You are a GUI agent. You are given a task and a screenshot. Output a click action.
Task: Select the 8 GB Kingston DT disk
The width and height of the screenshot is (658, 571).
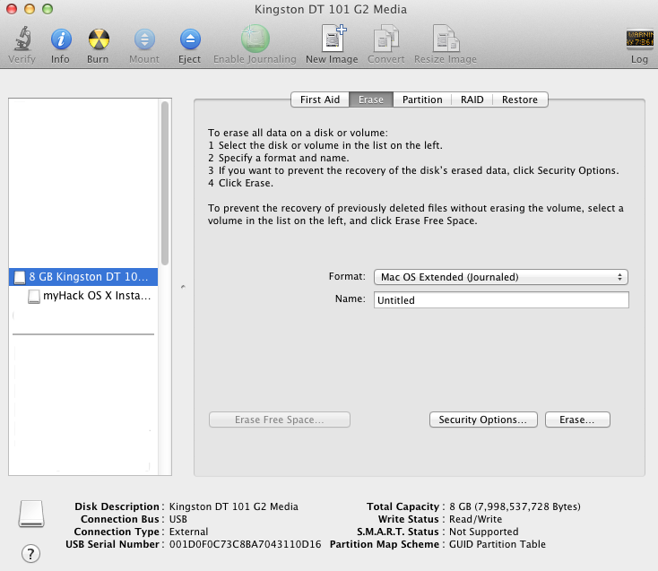(x=83, y=277)
